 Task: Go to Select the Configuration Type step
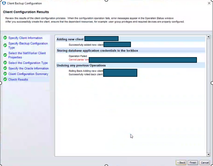pos(28,63)
